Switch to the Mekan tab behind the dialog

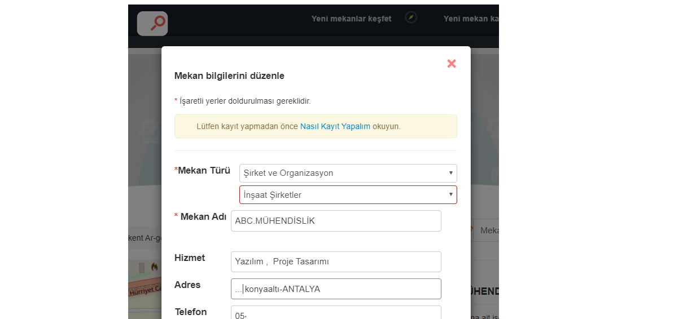tap(489, 231)
